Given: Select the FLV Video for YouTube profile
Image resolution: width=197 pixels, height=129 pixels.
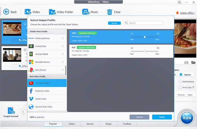Looking at the screenshot, I should pyautogui.click(x=121, y=51).
